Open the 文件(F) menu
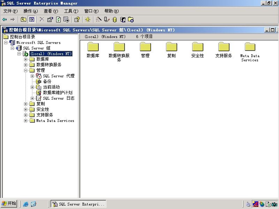279x209 pixels. 10,11
